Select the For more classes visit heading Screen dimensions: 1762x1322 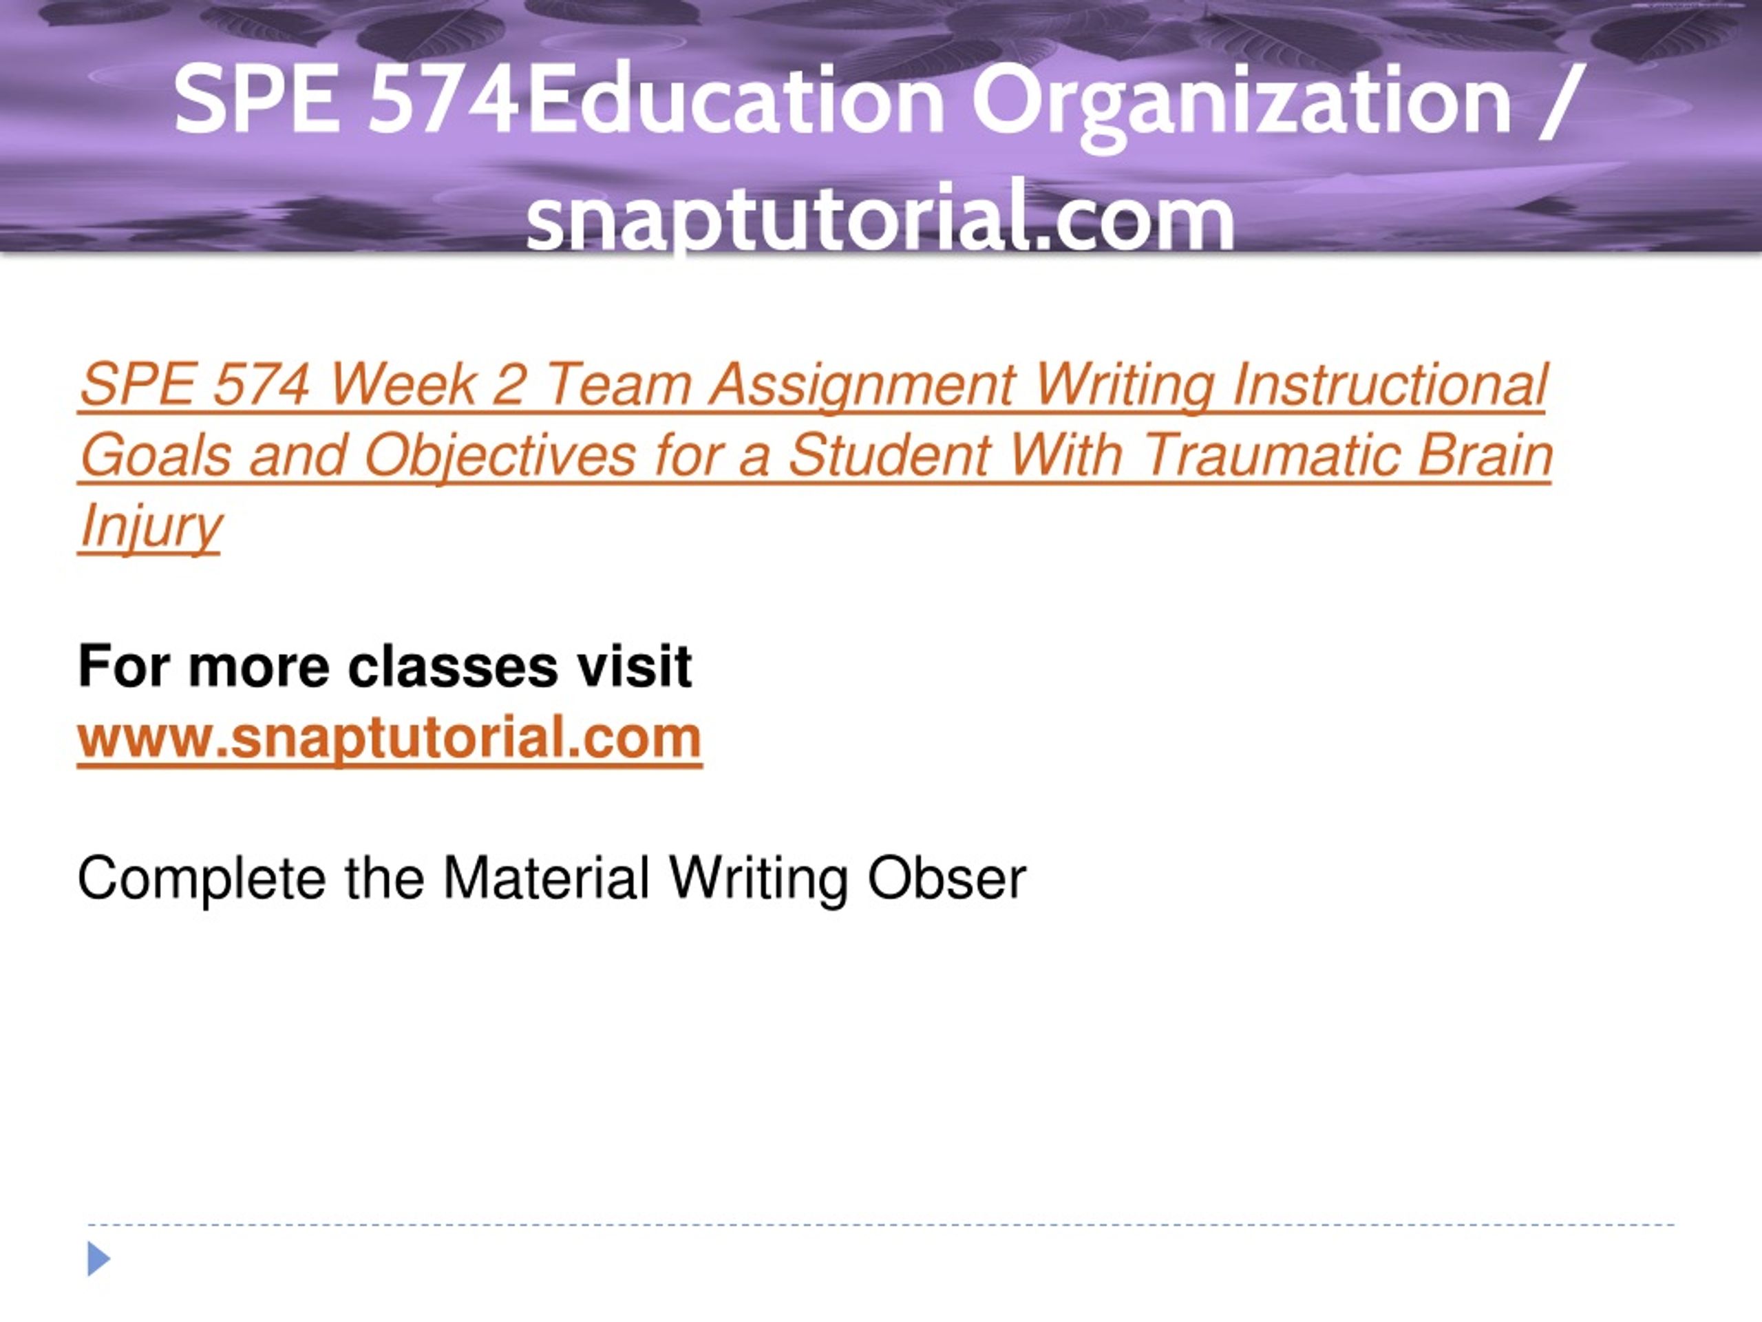385,665
